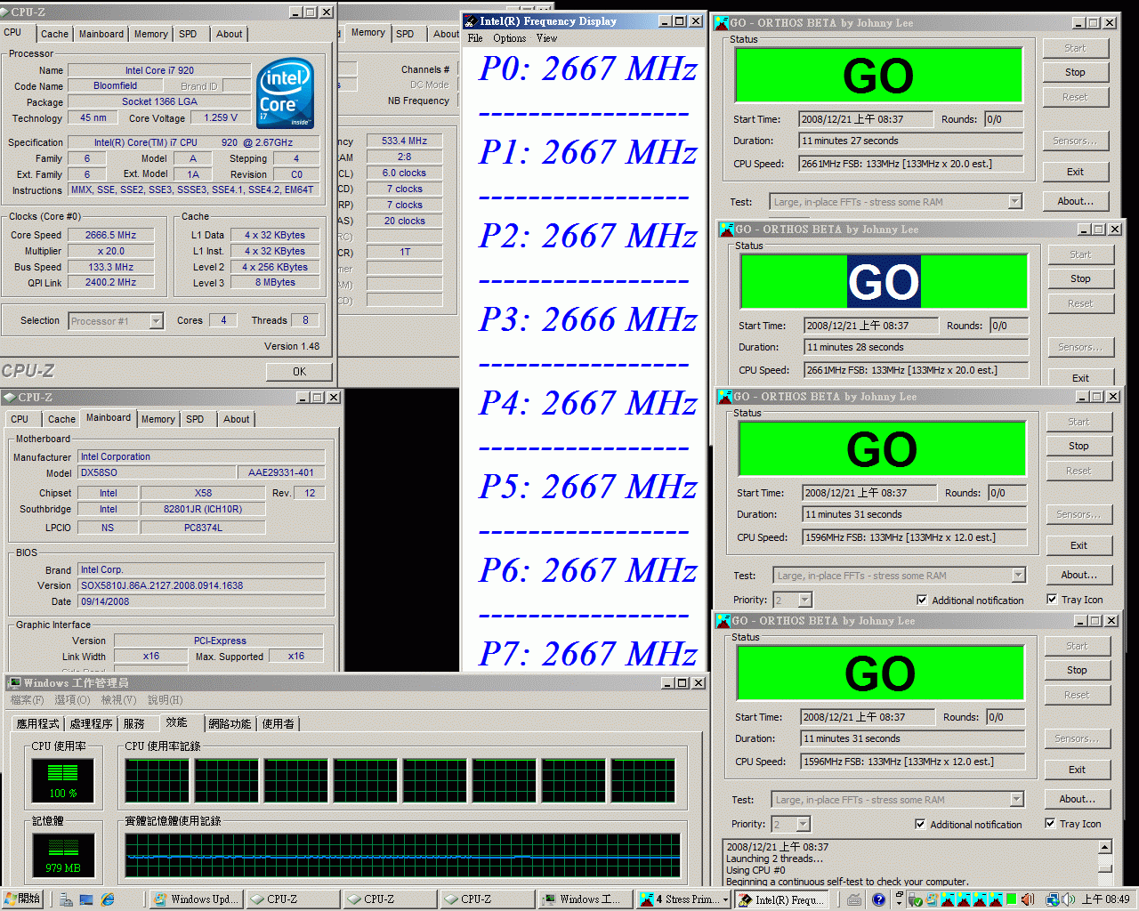Click title icon of Mainboard CPU-Z window
The width and height of the screenshot is (1139, 911).
(x=9, y=397)
